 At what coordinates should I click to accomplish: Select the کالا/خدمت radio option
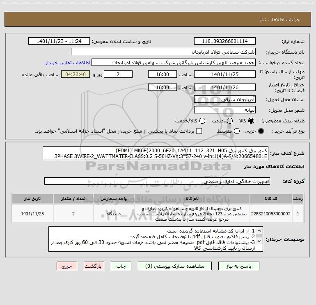coord(202,121)
